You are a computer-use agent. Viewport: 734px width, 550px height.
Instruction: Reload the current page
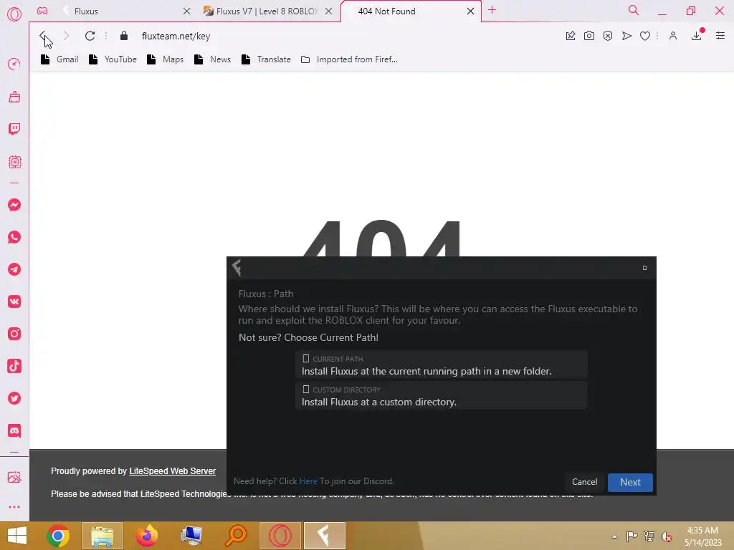90,36
